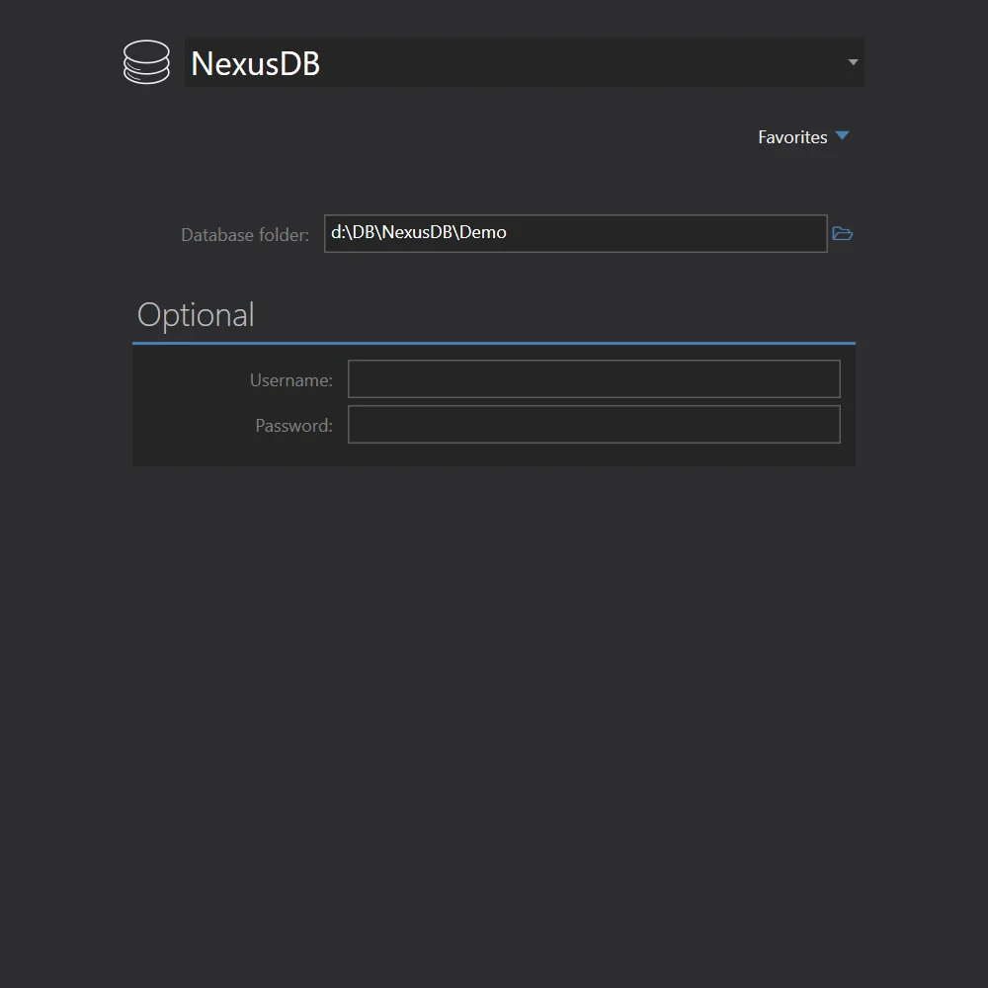Screen dimensions: 988x988
Task: Click the Optional section header
Action: click(x=196, y=314)
